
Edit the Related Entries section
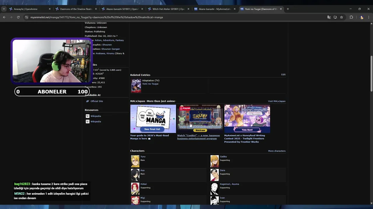(x=283, y=75)
